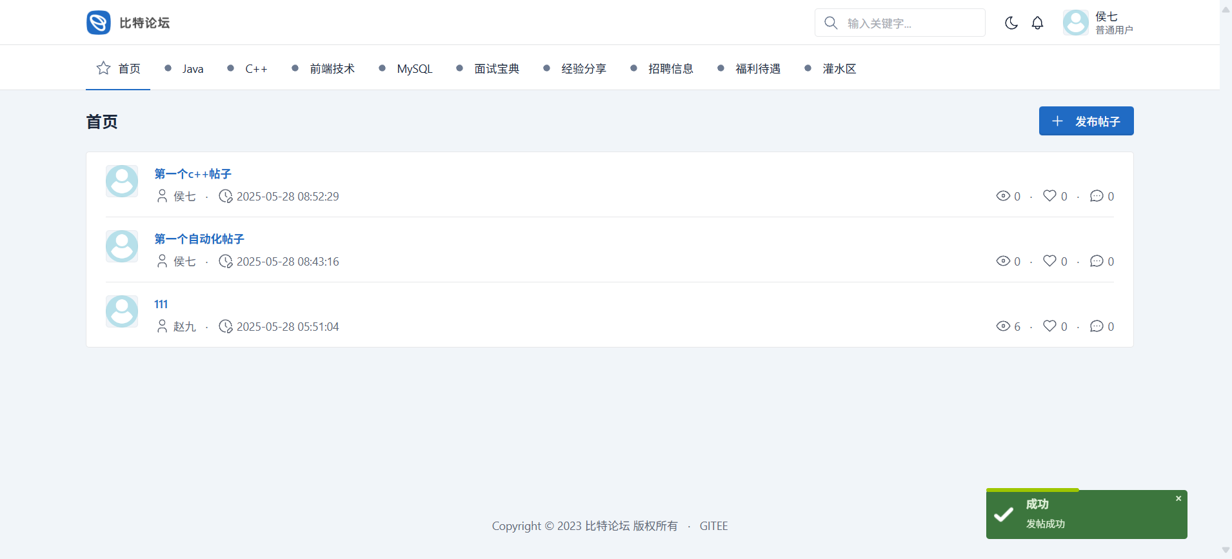Open the MySQL board tab
The image size is (1232, 559).
pos(406,68)
